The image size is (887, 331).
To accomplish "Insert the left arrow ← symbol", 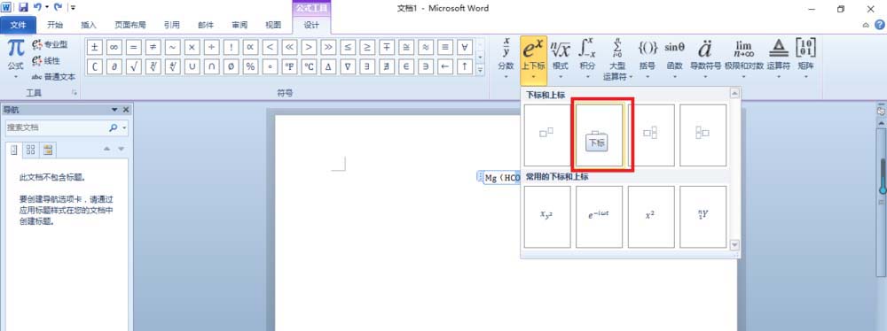I will point(445,66).
